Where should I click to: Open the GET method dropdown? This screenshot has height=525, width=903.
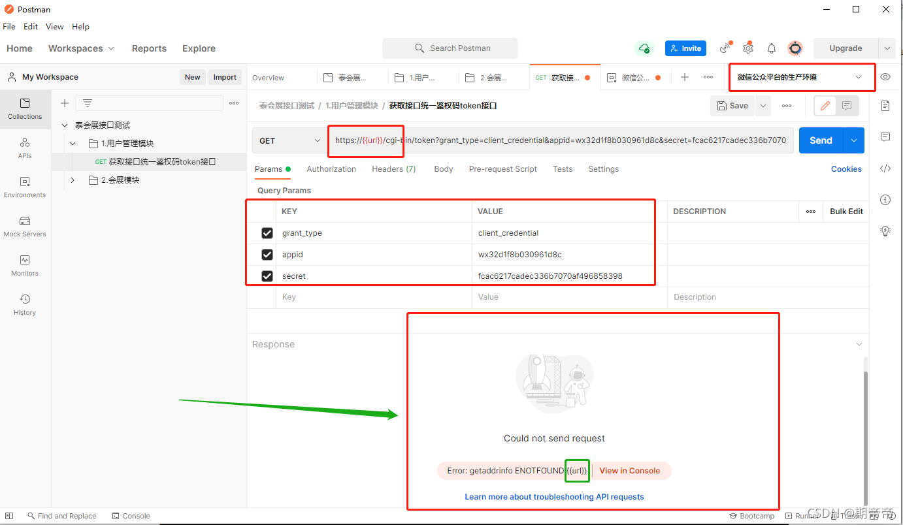pyautogui.click(x=290, y=140)
